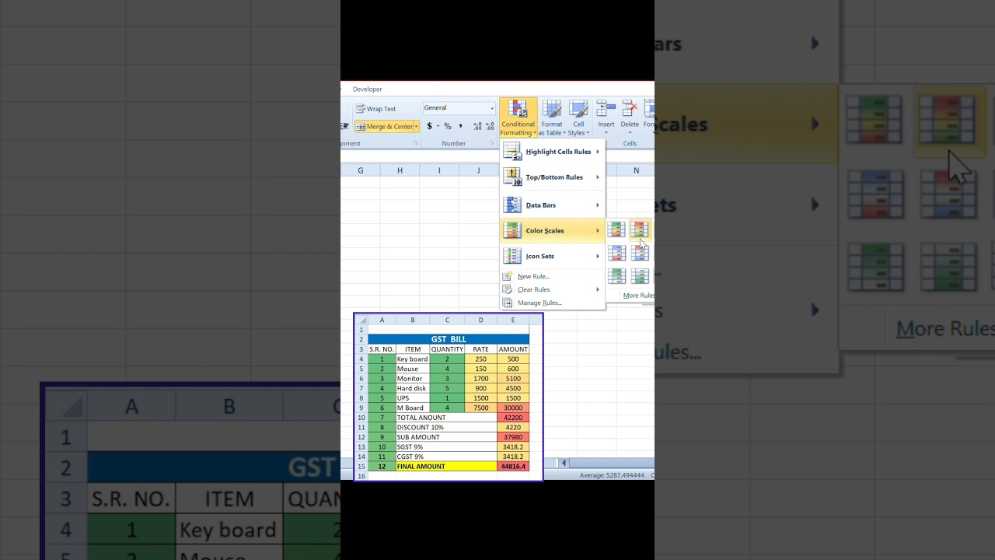Open the Alignment group dialog launcher
The width and height of the screenshot is (995, 560).
pos(415,143)
